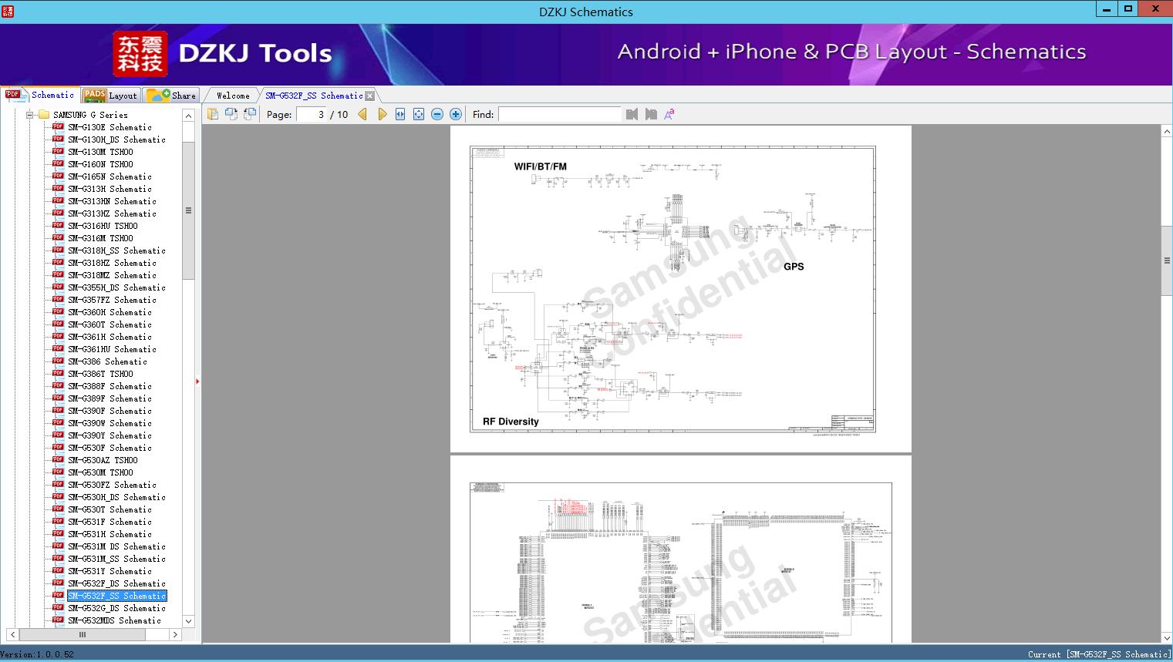The width and height of the screenshot is (1173, 662).
Task: Open SM-G313H Schematic
Action: pos(110,189)
